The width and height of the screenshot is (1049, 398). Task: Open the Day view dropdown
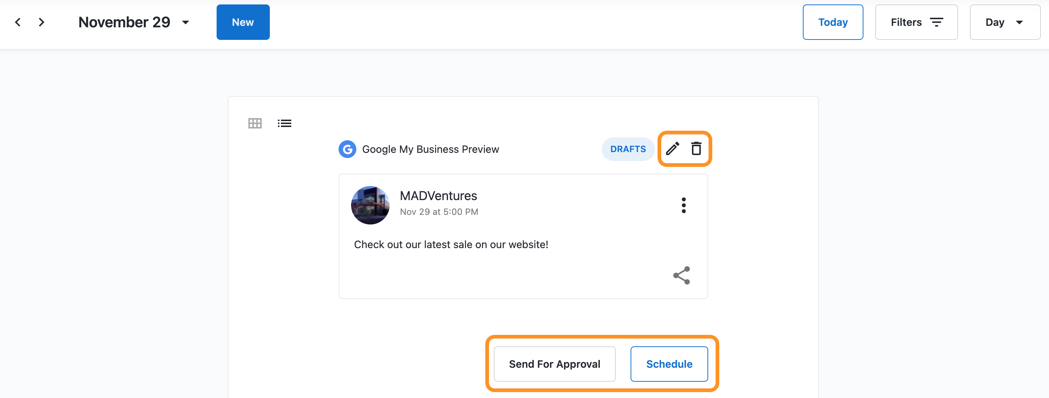pyautogui.click(x=1005, y=23)
